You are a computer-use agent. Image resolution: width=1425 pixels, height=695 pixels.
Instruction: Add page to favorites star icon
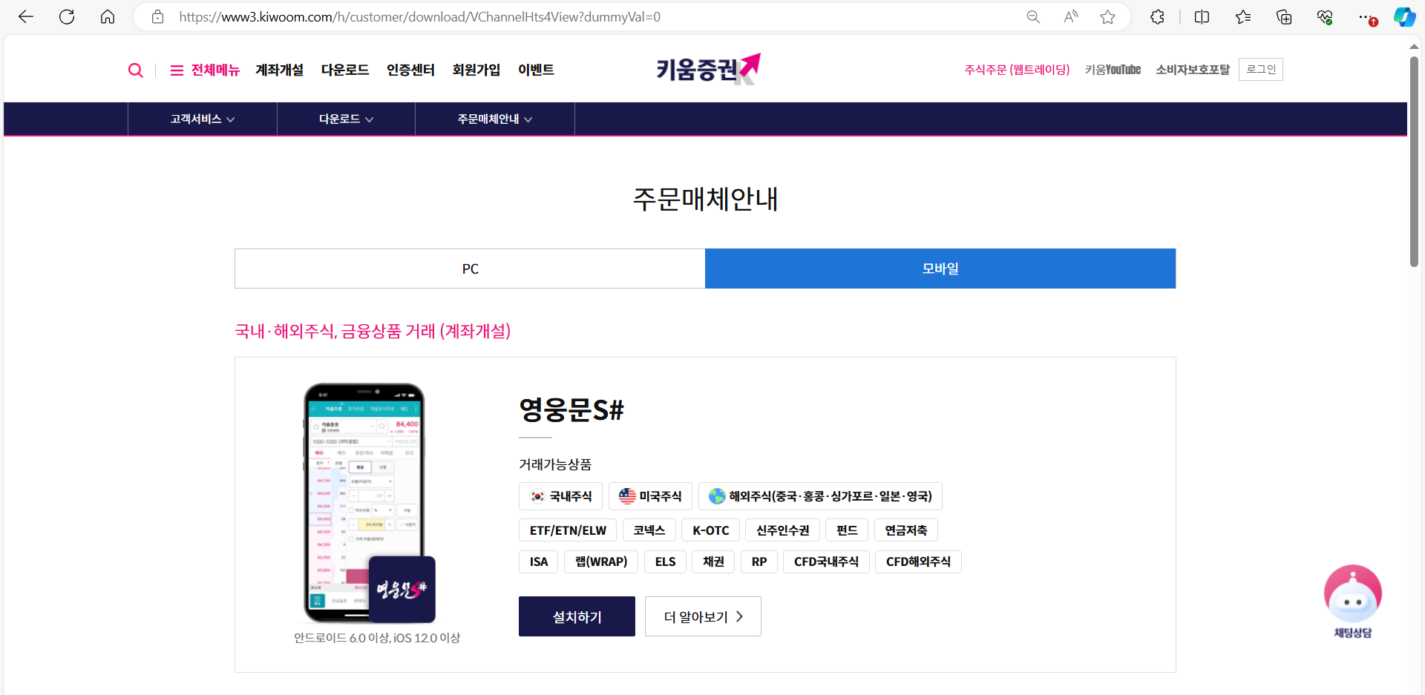click(x=1108, y=16)
